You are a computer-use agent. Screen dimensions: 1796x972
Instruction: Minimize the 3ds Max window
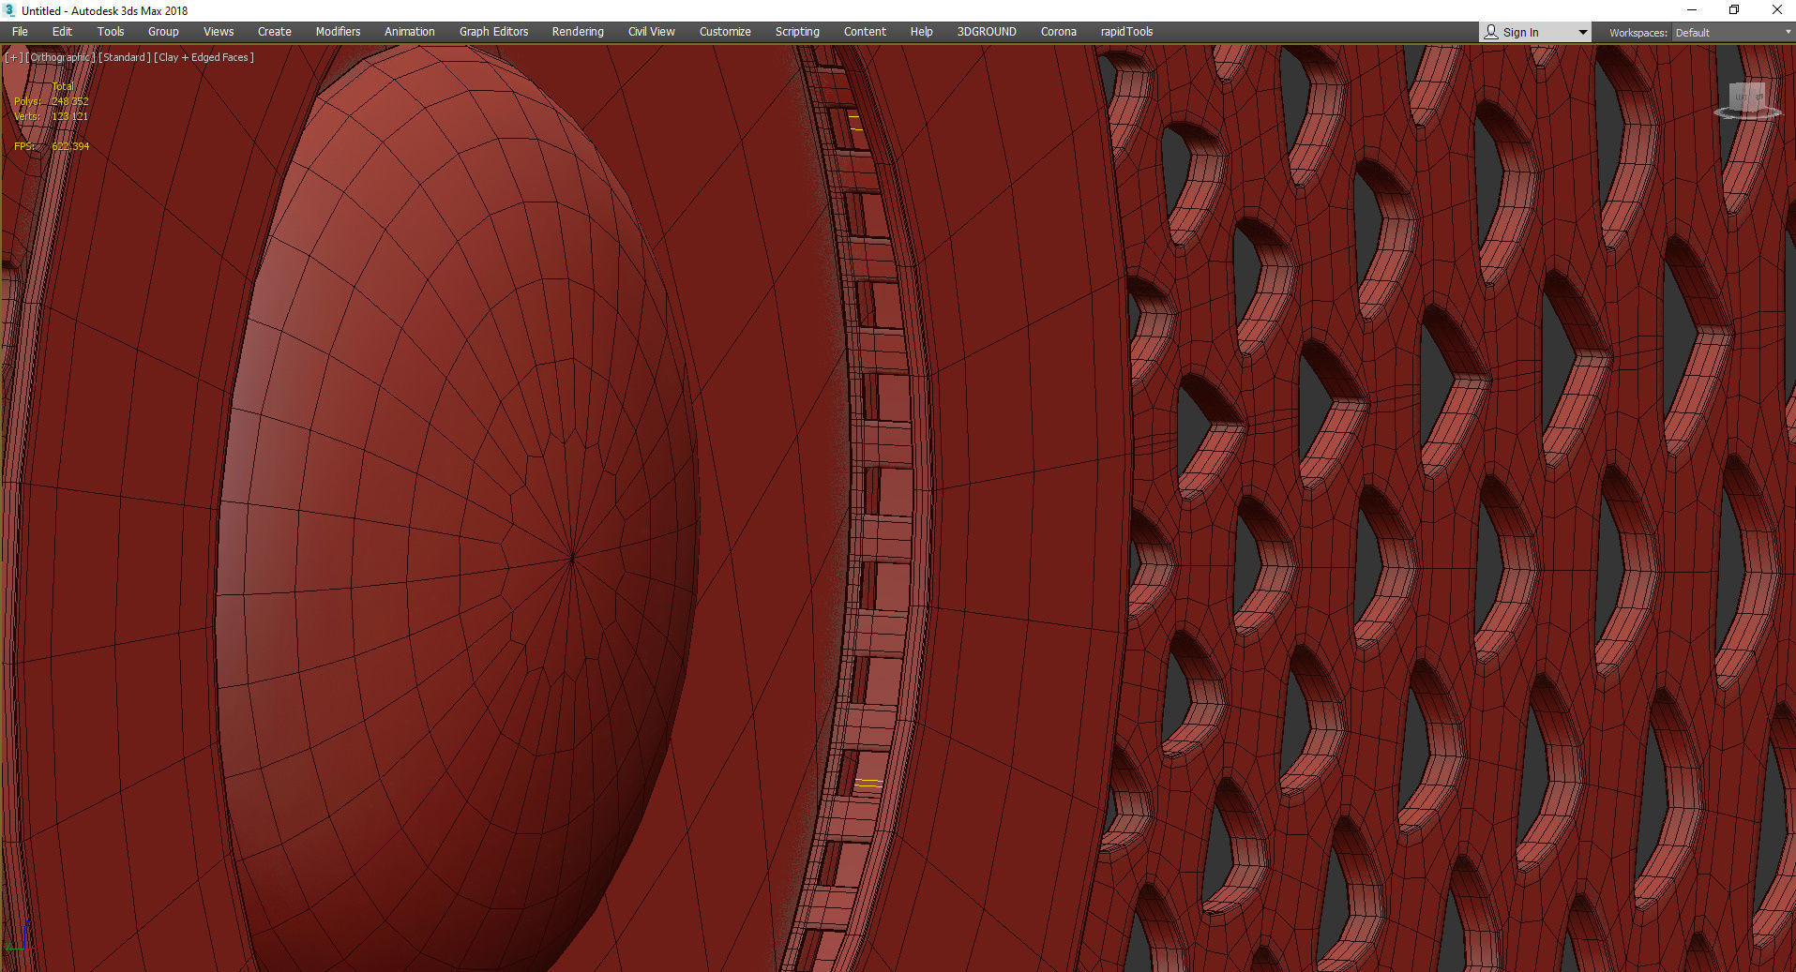click(1691, 10)
